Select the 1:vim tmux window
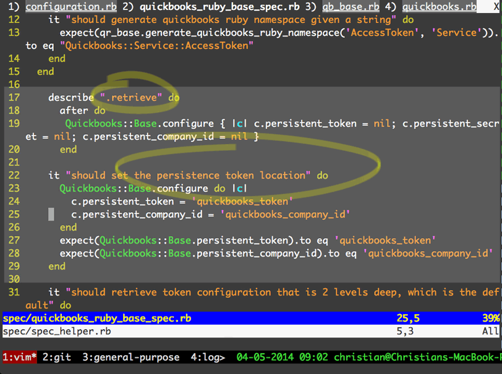The height and width of the screenshot is (374, 502). coord(20,357)
